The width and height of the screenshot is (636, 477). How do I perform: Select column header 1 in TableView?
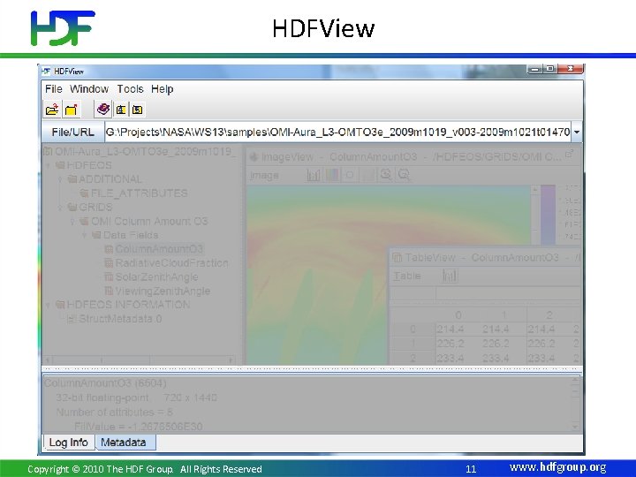click(x=504, y=314)
